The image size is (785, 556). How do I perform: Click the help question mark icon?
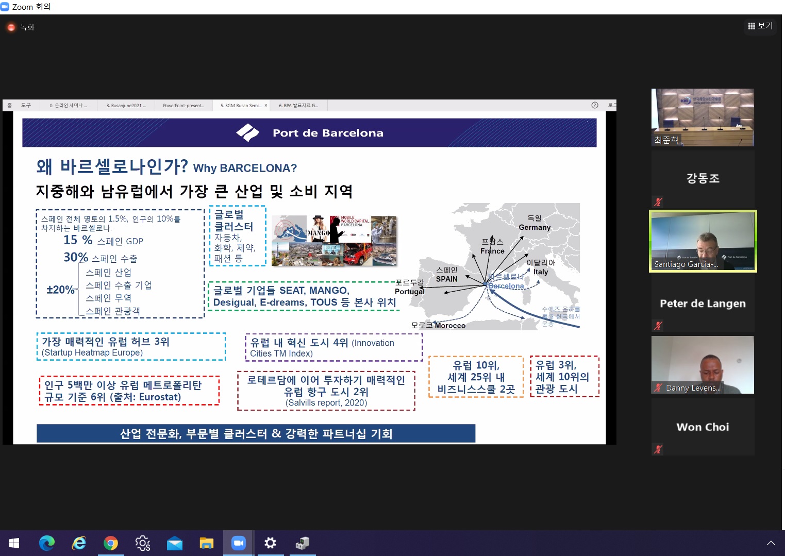coord(595,105)
